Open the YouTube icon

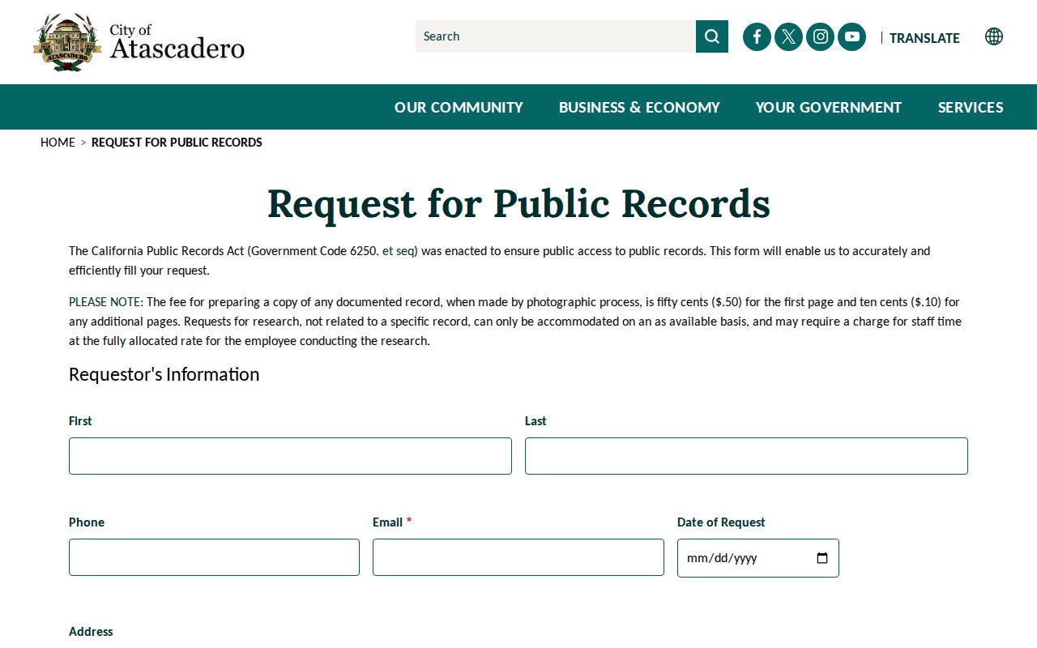(x=851, y=36)
